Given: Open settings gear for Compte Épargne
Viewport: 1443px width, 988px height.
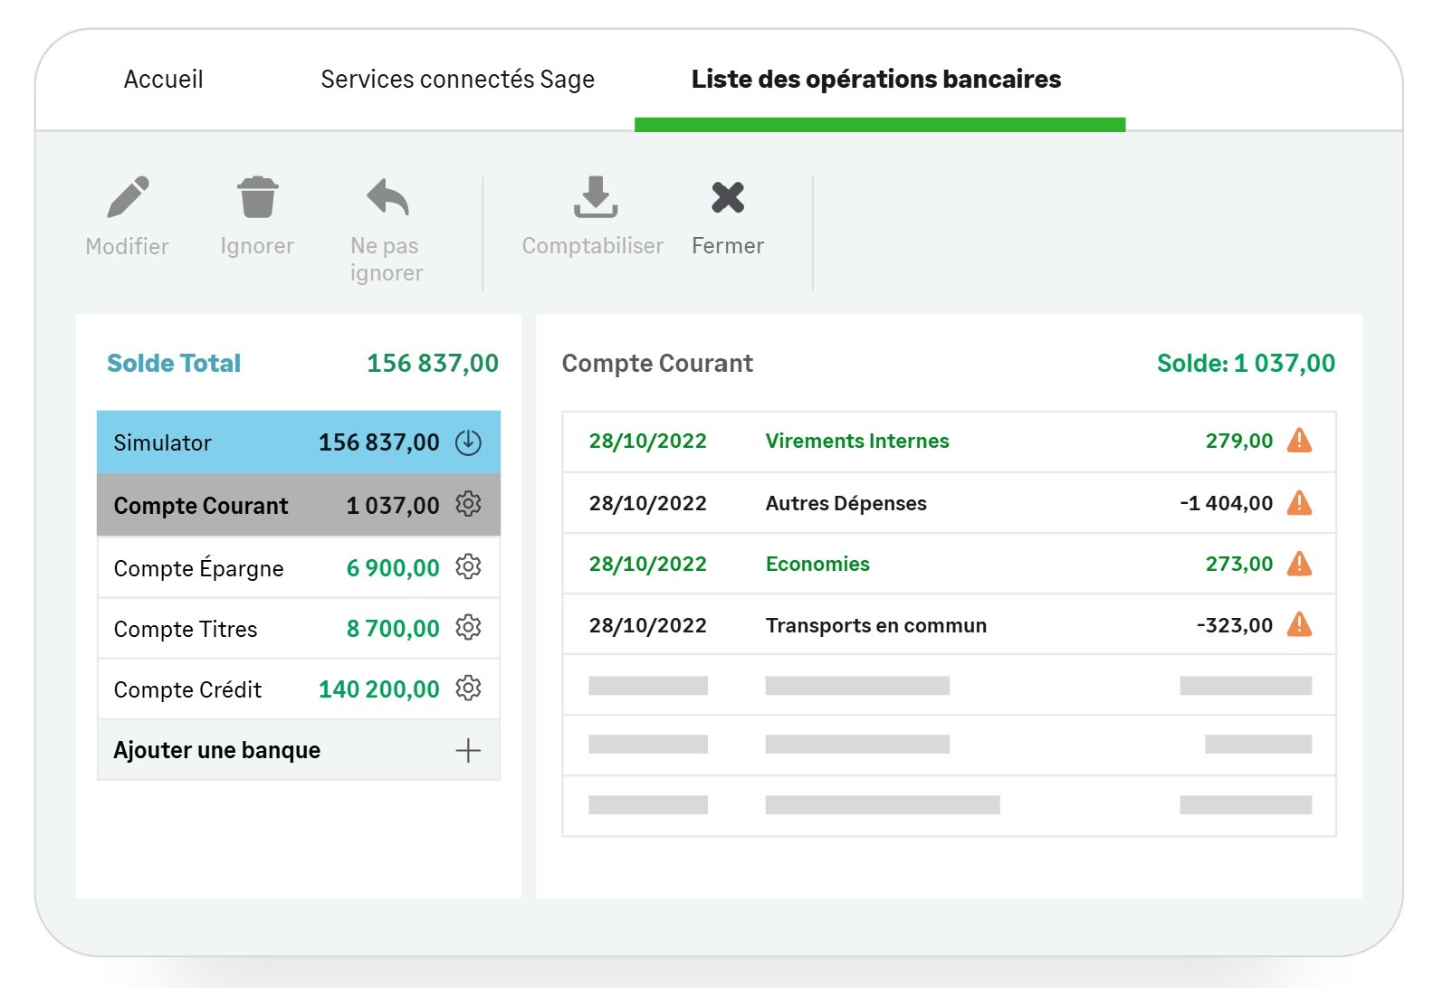Looking at the screenshot, I should pos(468,567).
